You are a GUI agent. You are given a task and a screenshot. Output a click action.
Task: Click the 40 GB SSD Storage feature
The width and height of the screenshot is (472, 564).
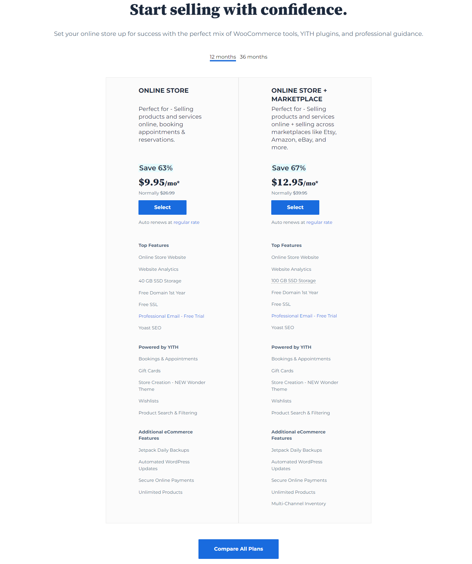(160, 281)
